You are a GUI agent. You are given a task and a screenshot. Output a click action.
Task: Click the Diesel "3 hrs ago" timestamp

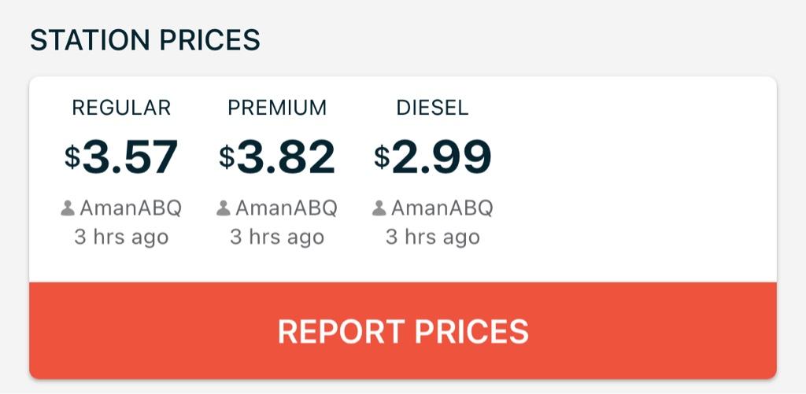(x=432, y=237)
